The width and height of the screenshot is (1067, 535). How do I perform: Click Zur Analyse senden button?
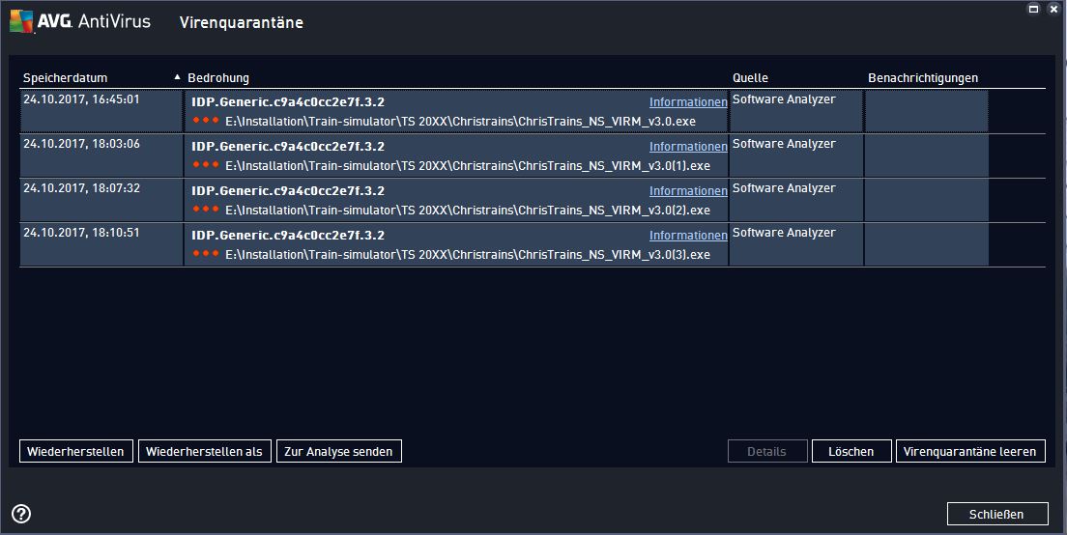[x=338, y=451]
